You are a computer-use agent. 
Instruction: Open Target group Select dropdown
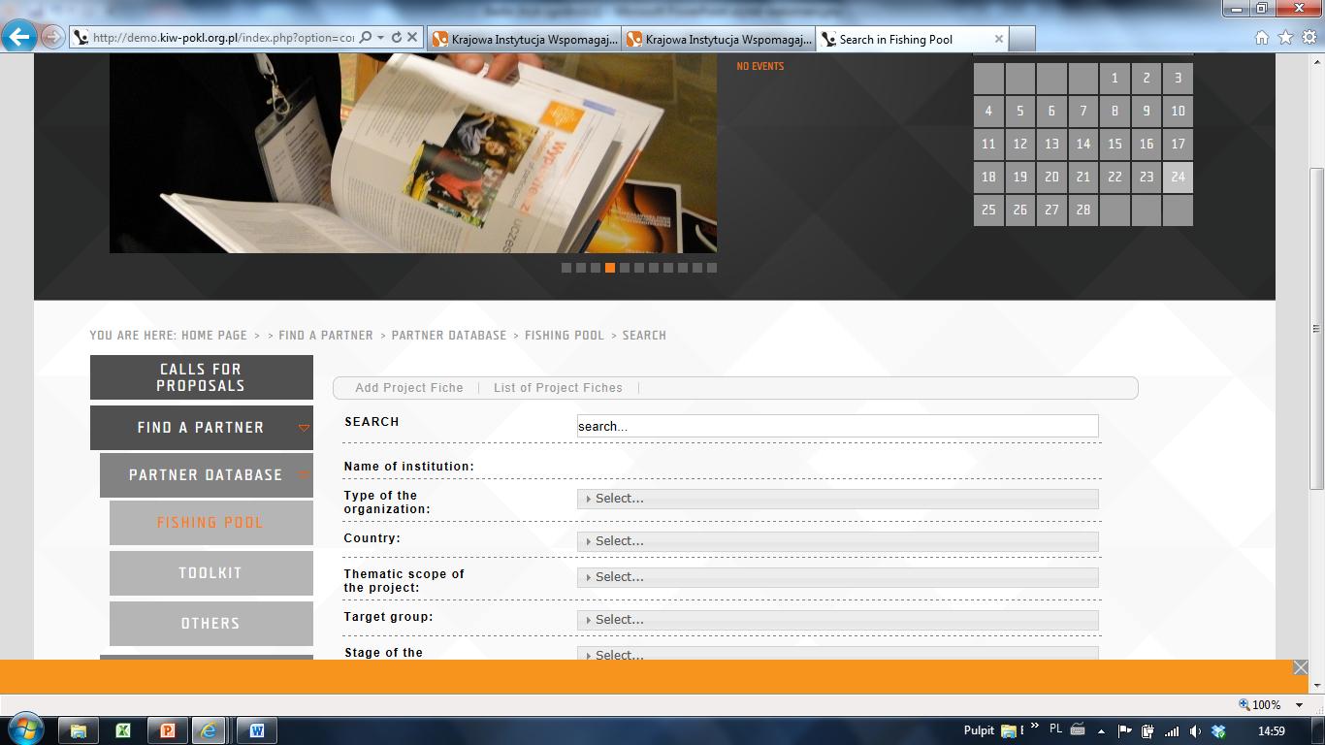pos(837,620)
